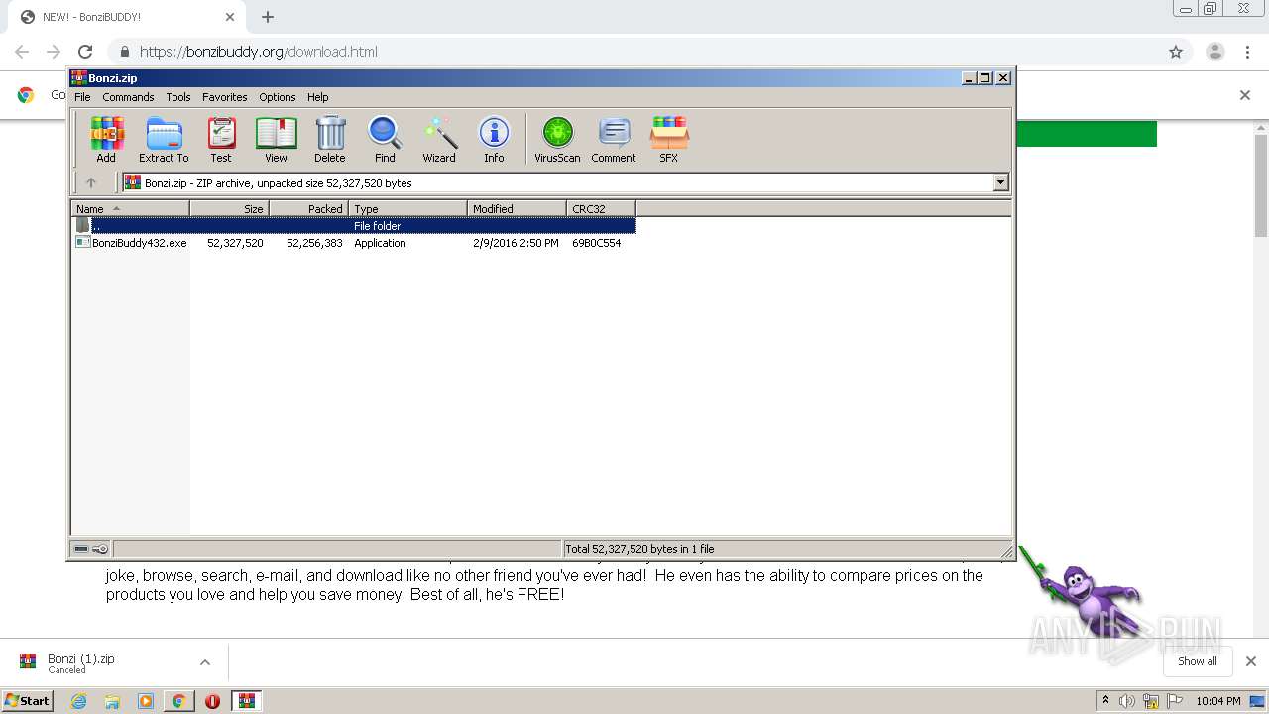This screenshot has height=714, width=1269.
Task: Switch to Chrome on the taskbar
Action: click(178, 701)
